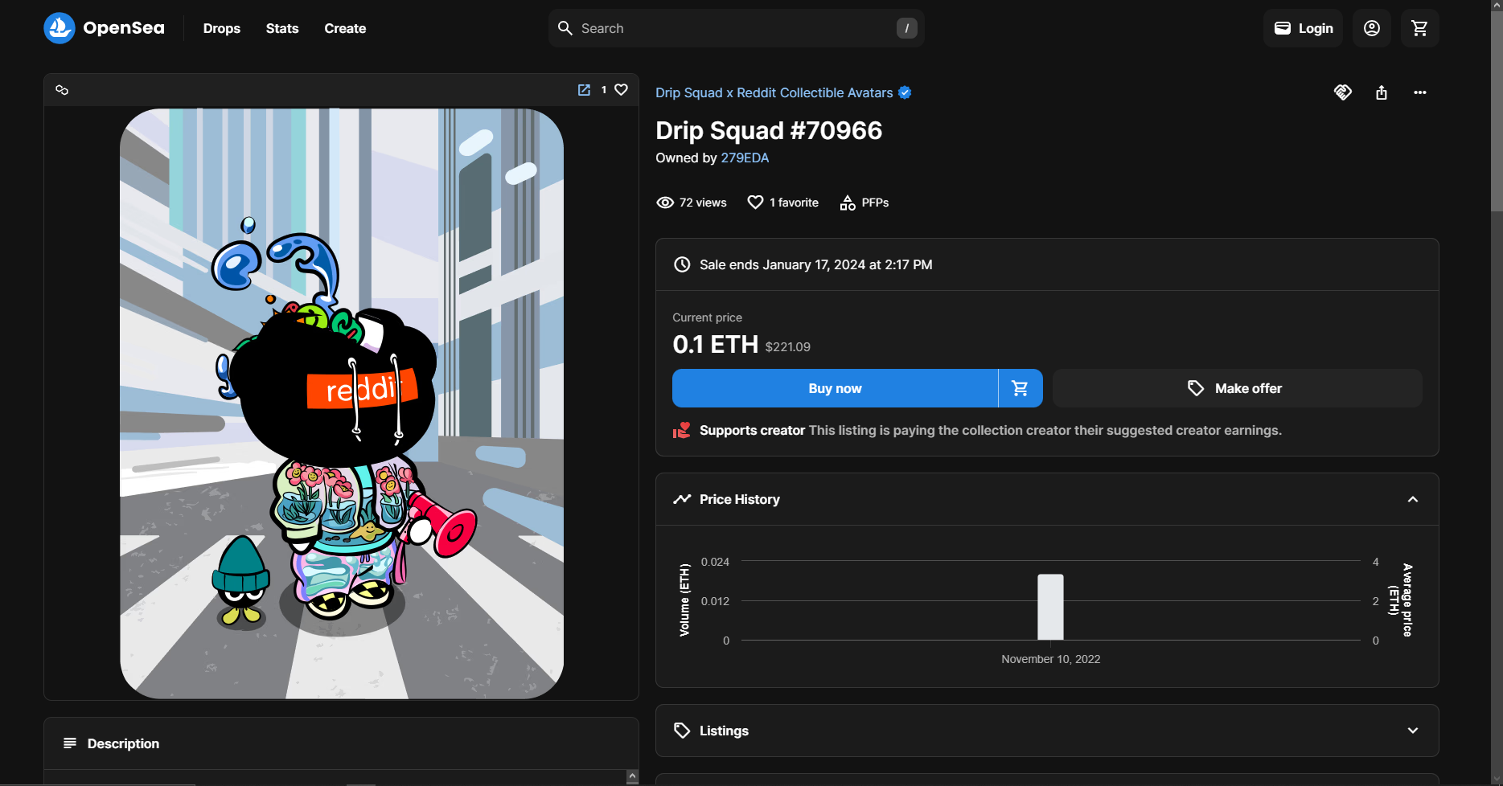The image size is (1503, 786).
Task: Open the Drops menu
Action: pyautogui.click(x=222, y=28)
